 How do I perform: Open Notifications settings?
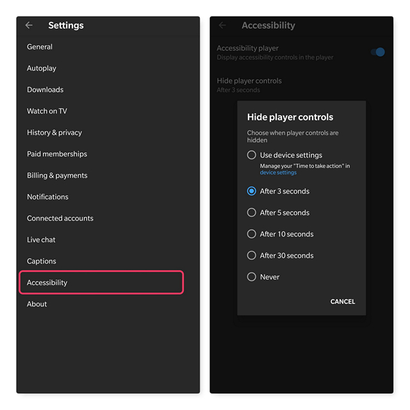[x=47, y=197]
